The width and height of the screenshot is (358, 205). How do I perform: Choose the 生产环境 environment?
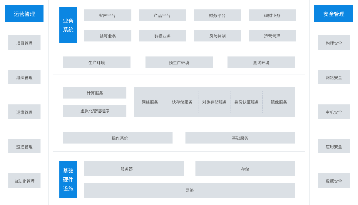97,62
